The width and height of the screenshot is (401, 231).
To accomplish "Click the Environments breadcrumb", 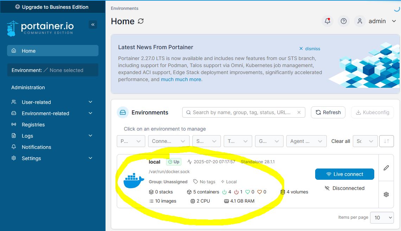I will [125, 8].
